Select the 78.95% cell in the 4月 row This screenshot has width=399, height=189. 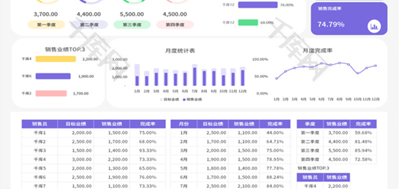275,159
